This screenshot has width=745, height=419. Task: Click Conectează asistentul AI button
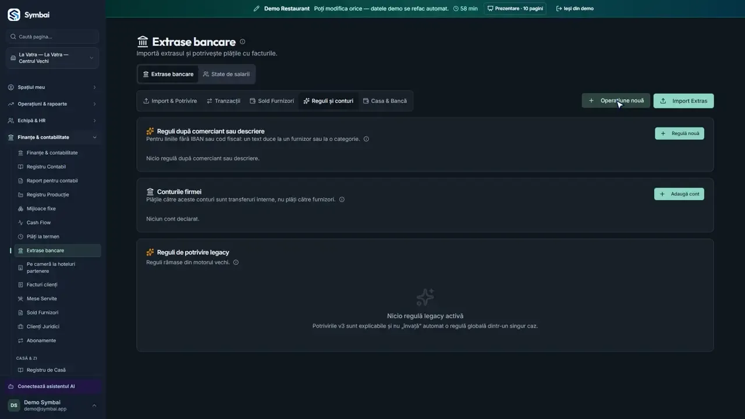click(52, 386)
